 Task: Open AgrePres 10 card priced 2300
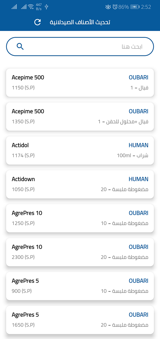[80, 252]
